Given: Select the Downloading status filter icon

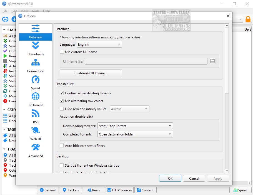Looking at the screenshot, I should coord(5,41).
